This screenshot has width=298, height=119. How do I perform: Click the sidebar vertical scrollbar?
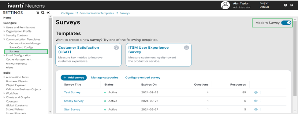point(50,38)
